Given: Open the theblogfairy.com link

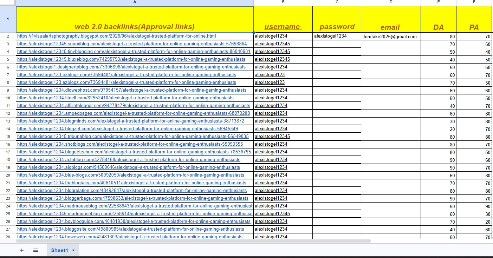Looking at the screenshot, I should point(132,183).
